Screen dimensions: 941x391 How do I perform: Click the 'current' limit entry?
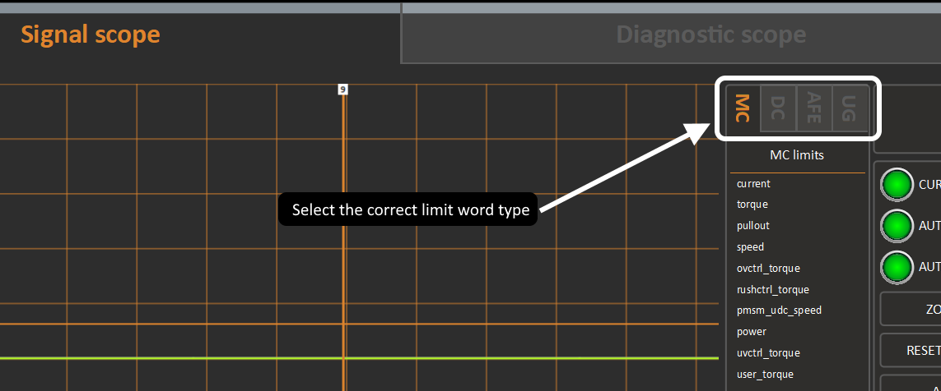(x=753, y=184)
